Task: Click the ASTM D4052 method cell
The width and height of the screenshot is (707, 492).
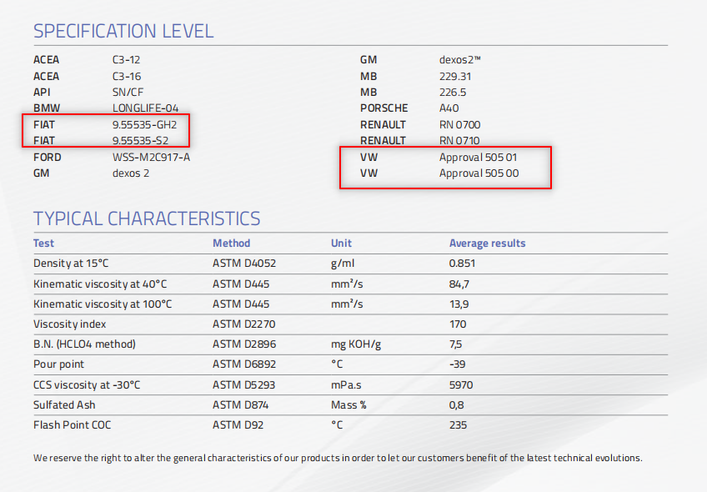Action: (x=238, y=264)
